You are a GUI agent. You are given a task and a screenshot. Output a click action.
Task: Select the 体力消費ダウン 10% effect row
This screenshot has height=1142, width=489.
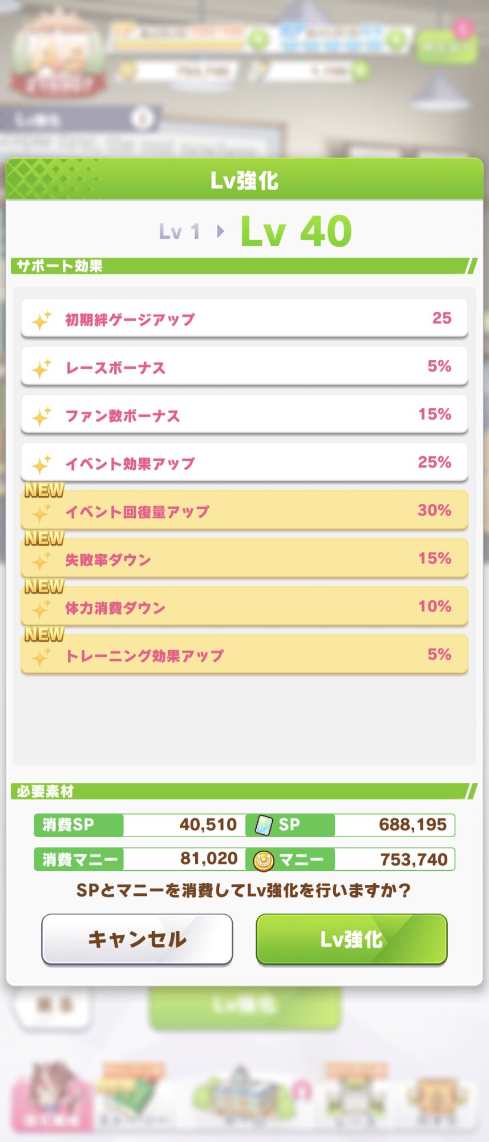[244, 607]
